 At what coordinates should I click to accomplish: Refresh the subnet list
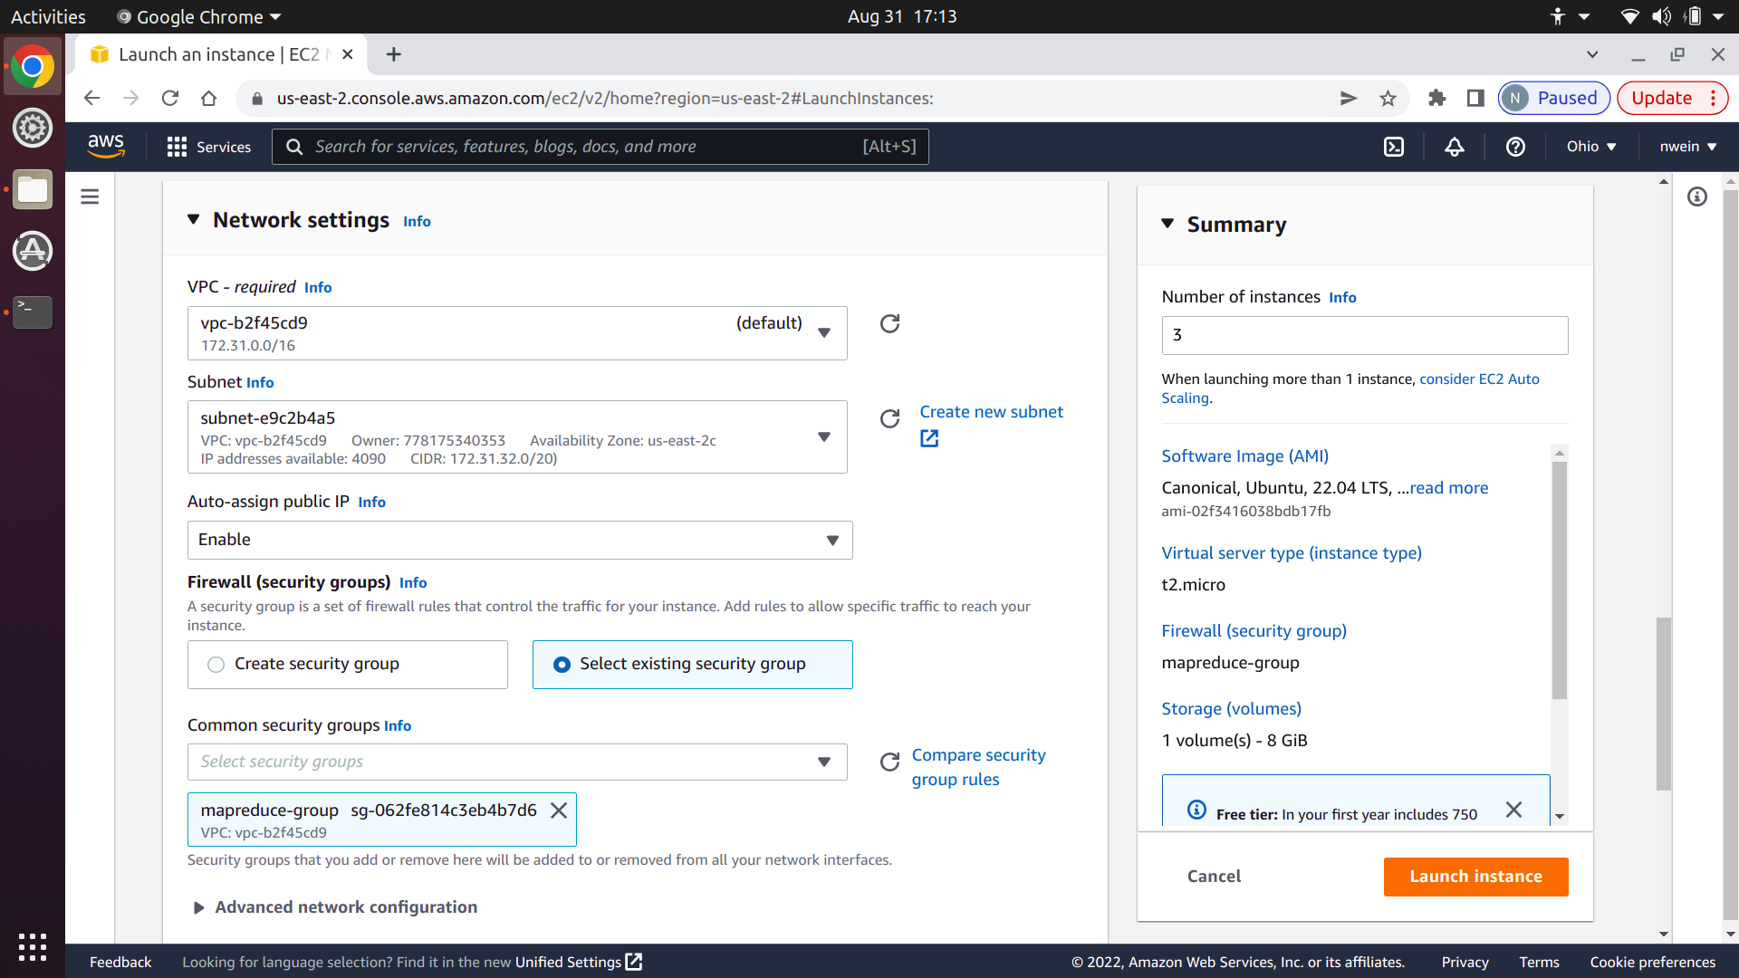pyautogui.click(x=889, y=418)
